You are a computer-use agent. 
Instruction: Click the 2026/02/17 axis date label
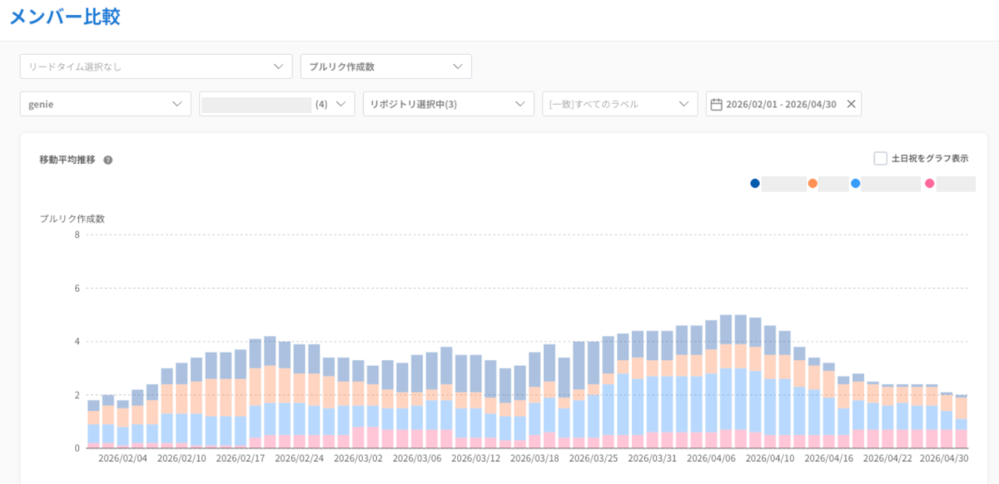[241, 458]
